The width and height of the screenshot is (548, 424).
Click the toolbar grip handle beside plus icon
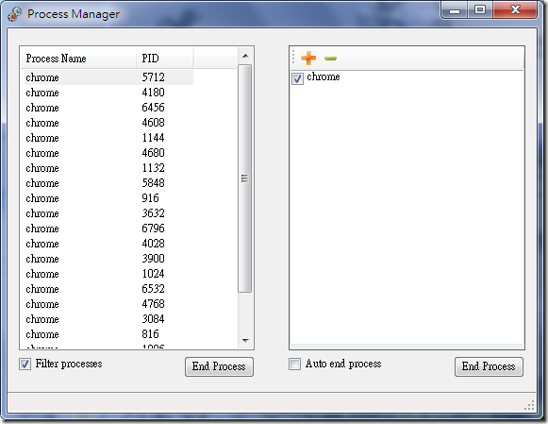293,57
